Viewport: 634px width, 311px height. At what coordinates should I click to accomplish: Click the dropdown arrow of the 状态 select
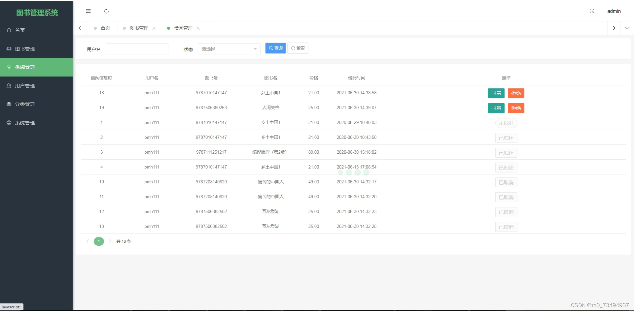[255, 49]
